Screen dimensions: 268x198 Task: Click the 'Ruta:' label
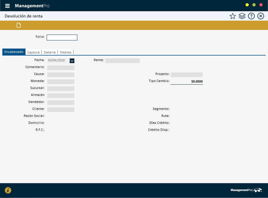point(165,116)
